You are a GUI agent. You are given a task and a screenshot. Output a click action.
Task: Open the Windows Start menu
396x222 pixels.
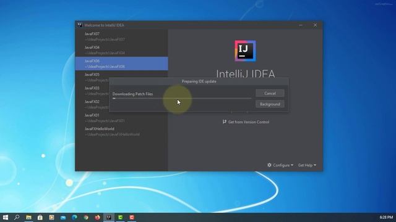pyautogui.click(x=6, y=217)
